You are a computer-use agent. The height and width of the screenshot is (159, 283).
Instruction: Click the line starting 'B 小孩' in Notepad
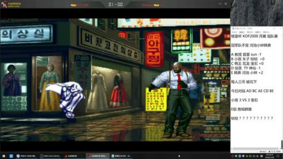coord(248,59)
